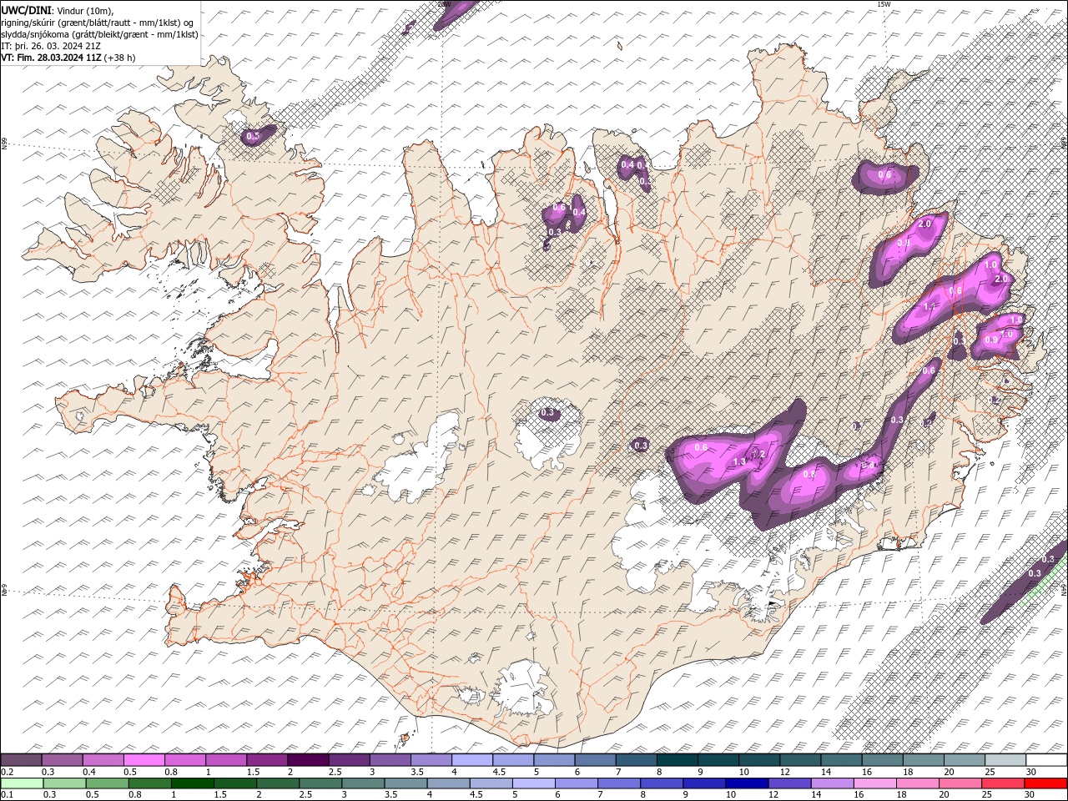
Task: Choose the deep blue 10–12 rain legend swatch
Action: point(746,783)
